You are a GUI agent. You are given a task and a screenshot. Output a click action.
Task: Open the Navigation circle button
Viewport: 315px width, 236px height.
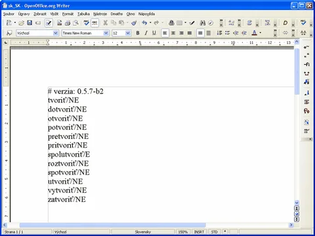coord(297,214)
